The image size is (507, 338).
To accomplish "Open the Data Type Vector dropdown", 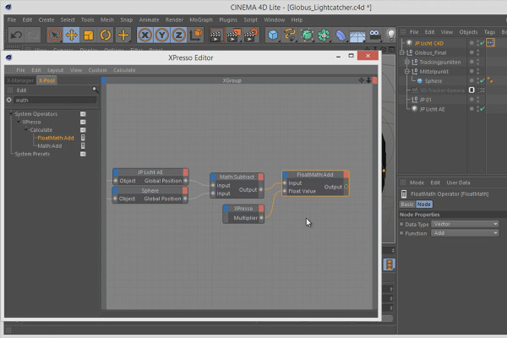I will click(x=465, y=224).
